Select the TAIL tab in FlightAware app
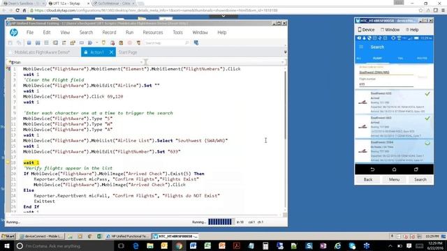This screenshot has height=251, width=447. point(400,59)
